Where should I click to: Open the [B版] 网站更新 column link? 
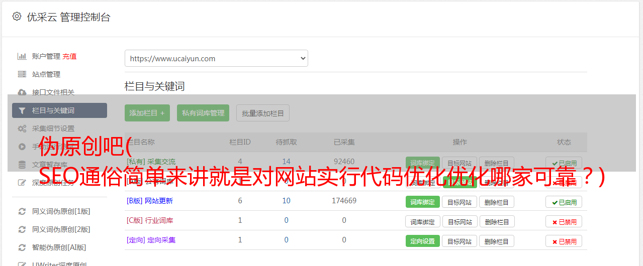150,201
